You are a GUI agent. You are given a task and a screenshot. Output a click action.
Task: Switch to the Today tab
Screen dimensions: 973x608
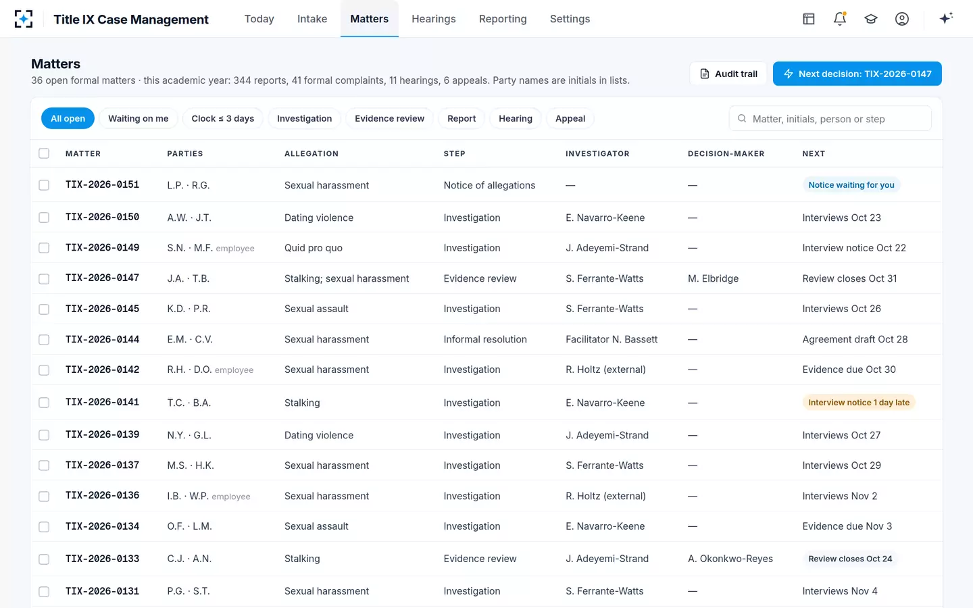pos(259,19)
